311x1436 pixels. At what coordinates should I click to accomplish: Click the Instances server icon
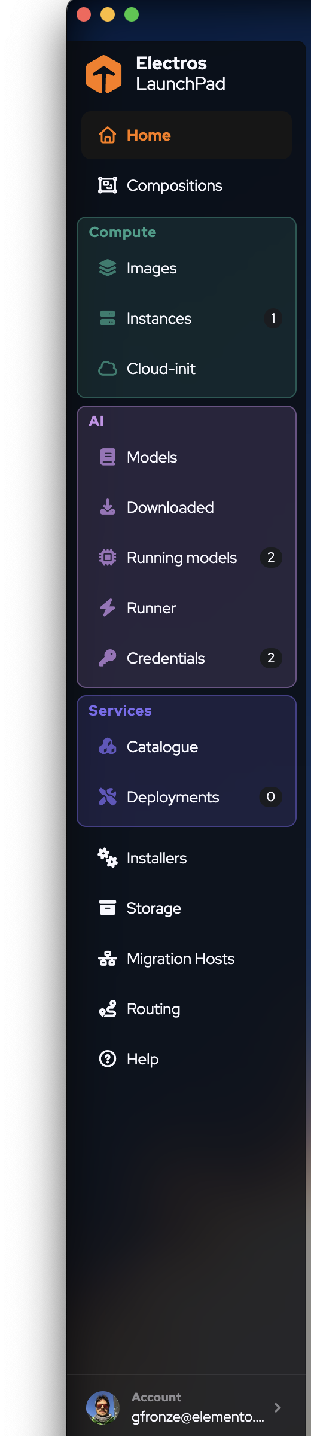coord(108,318)
